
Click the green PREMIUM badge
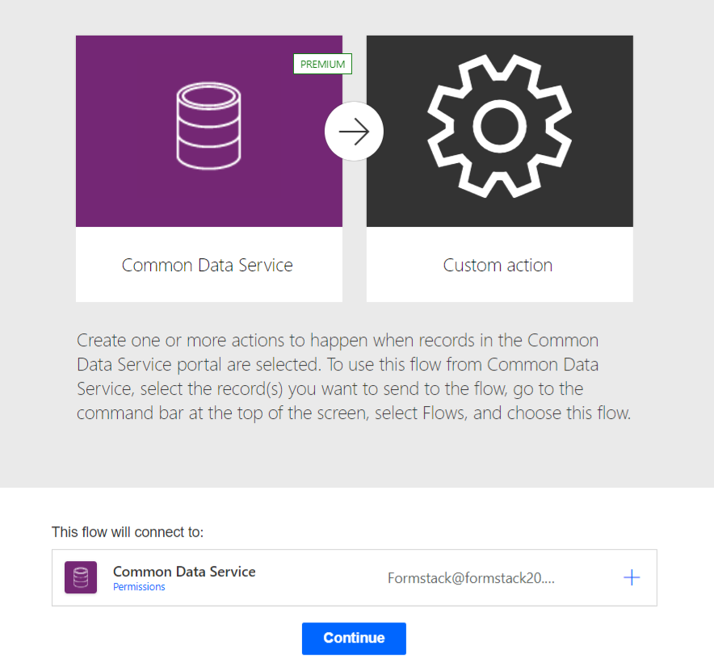coord(322,65)
